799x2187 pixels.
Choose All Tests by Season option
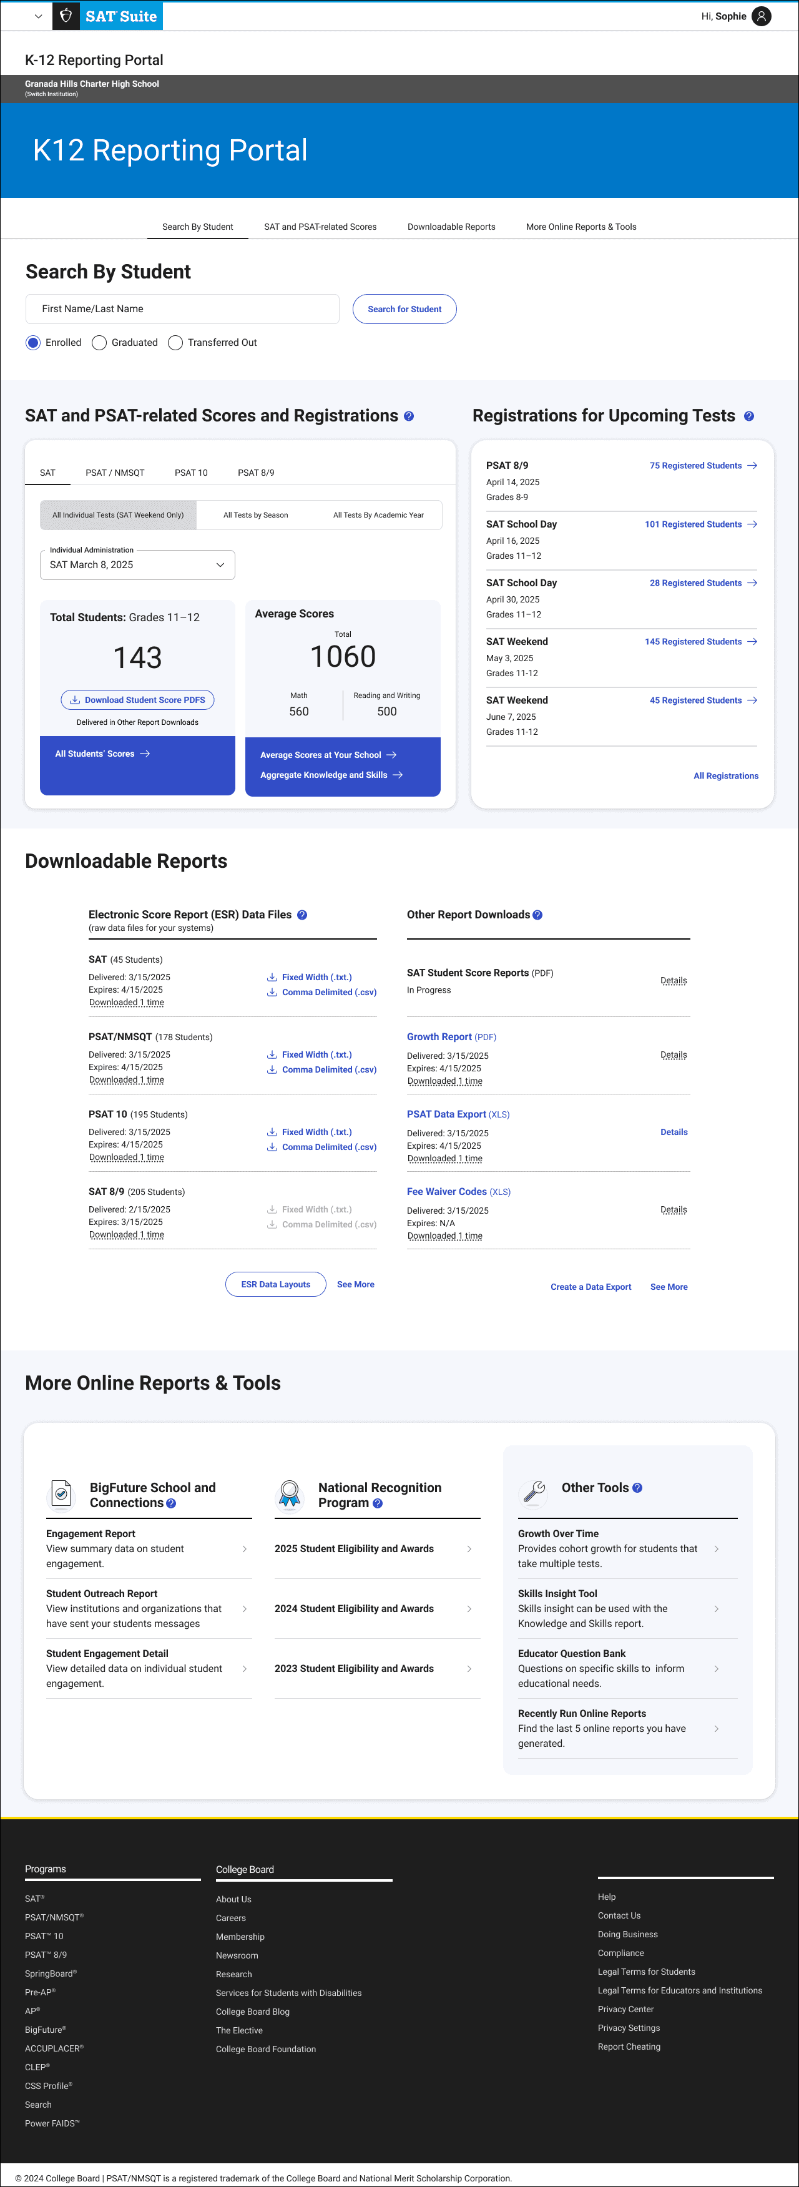[x=255, y=515]
